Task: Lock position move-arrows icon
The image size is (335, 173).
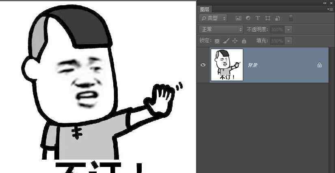Action: click(235, 41)
